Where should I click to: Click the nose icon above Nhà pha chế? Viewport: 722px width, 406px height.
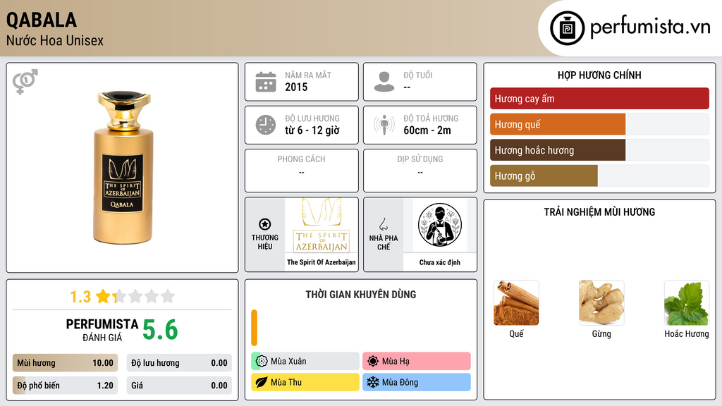(383, 224)
